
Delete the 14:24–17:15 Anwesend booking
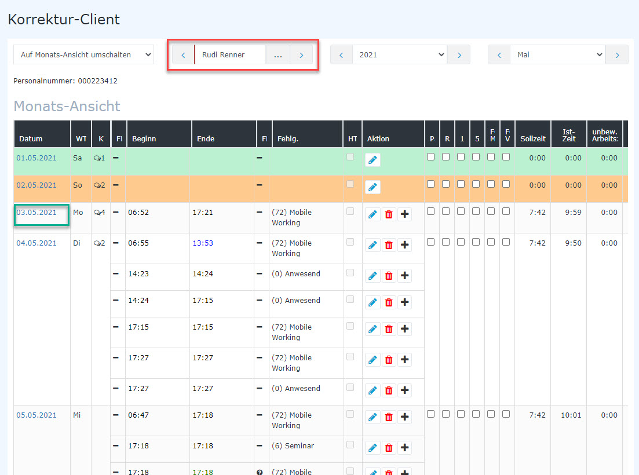pos(389,302)
